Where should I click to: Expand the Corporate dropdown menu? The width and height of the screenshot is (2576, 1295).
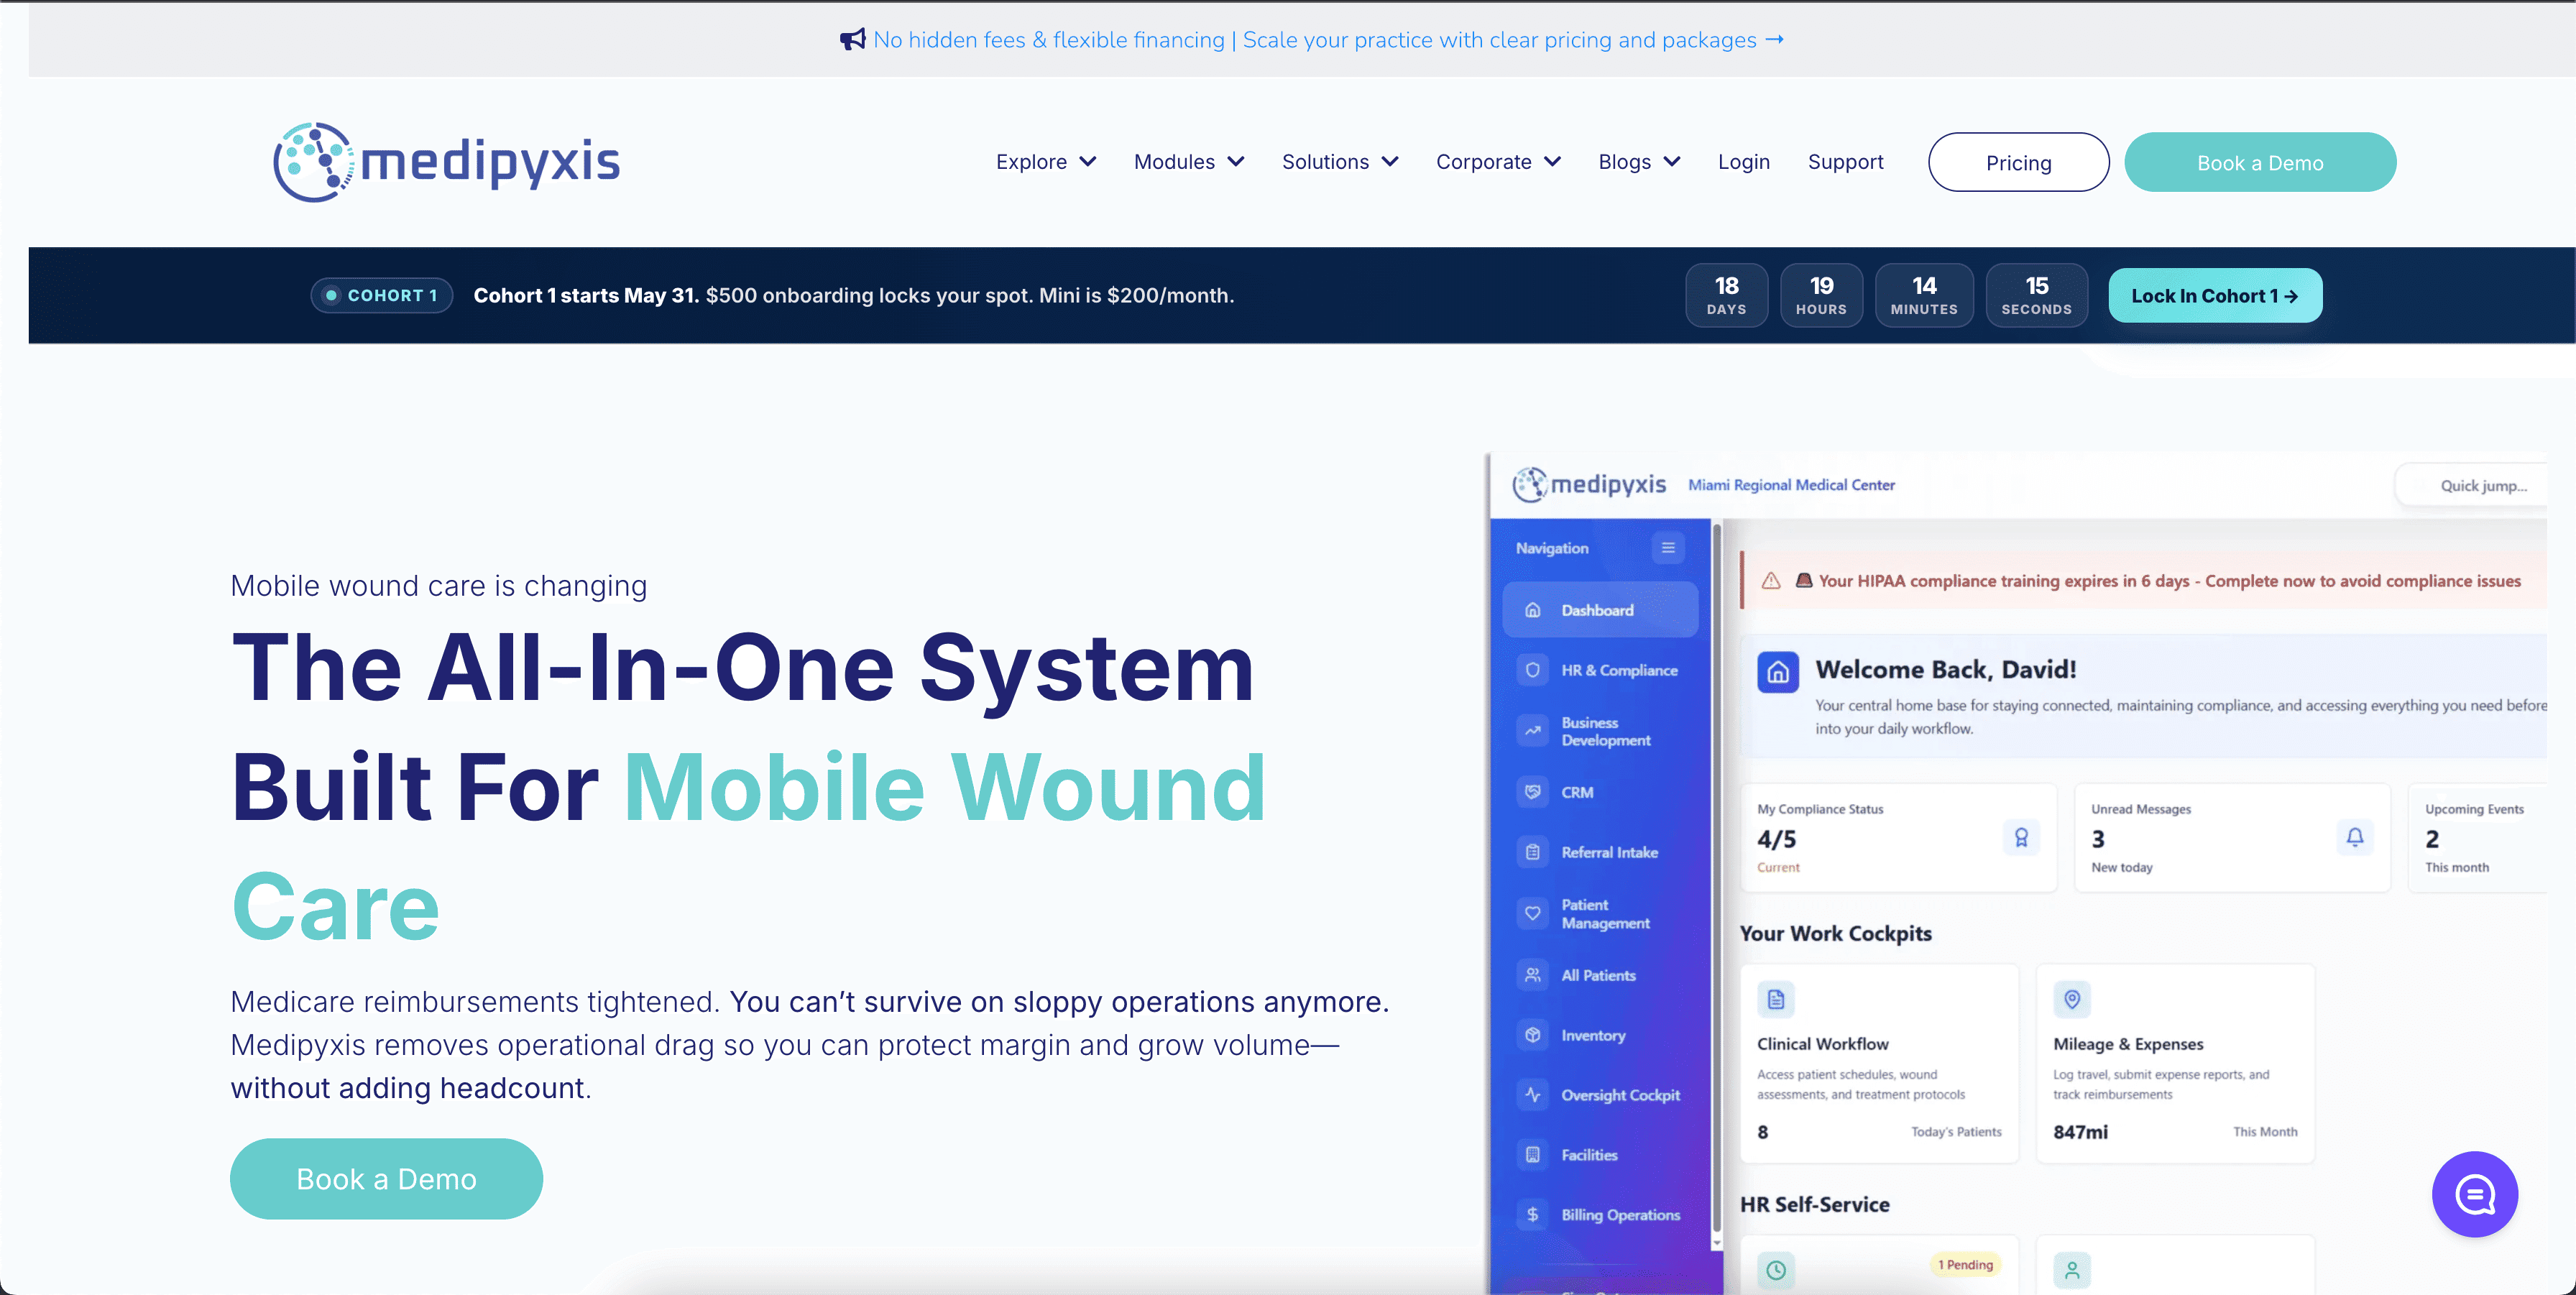(1498, 162)
